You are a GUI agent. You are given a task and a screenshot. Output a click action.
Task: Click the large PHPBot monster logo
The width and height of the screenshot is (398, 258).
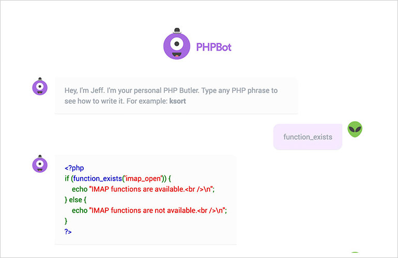(x=177, y=44)
